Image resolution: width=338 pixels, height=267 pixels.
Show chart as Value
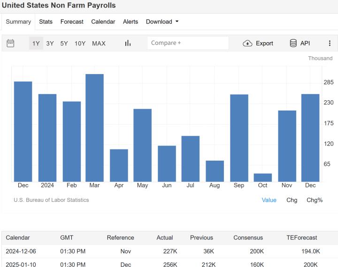(x=269, y=200)
